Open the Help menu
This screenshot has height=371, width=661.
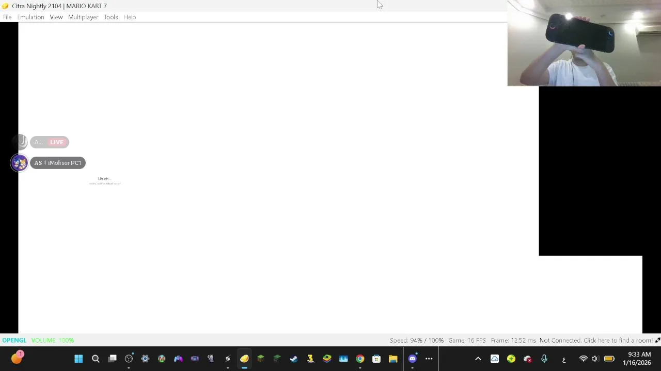tap(130, 17)
